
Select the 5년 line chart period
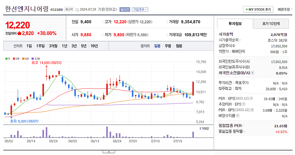[x=84, y=46]
